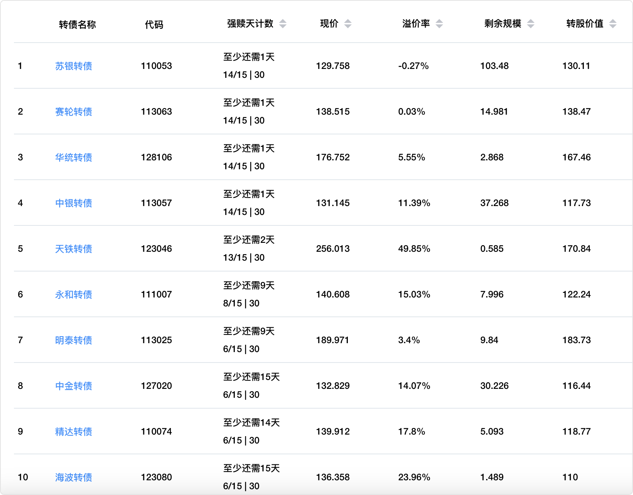Click sort icon next to 强赎天计数 header
Image resolution: width=633 pixels, height=495 pixels.
tap(283, 24)
